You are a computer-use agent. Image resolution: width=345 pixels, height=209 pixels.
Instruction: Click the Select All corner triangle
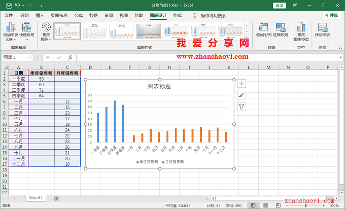6,67
